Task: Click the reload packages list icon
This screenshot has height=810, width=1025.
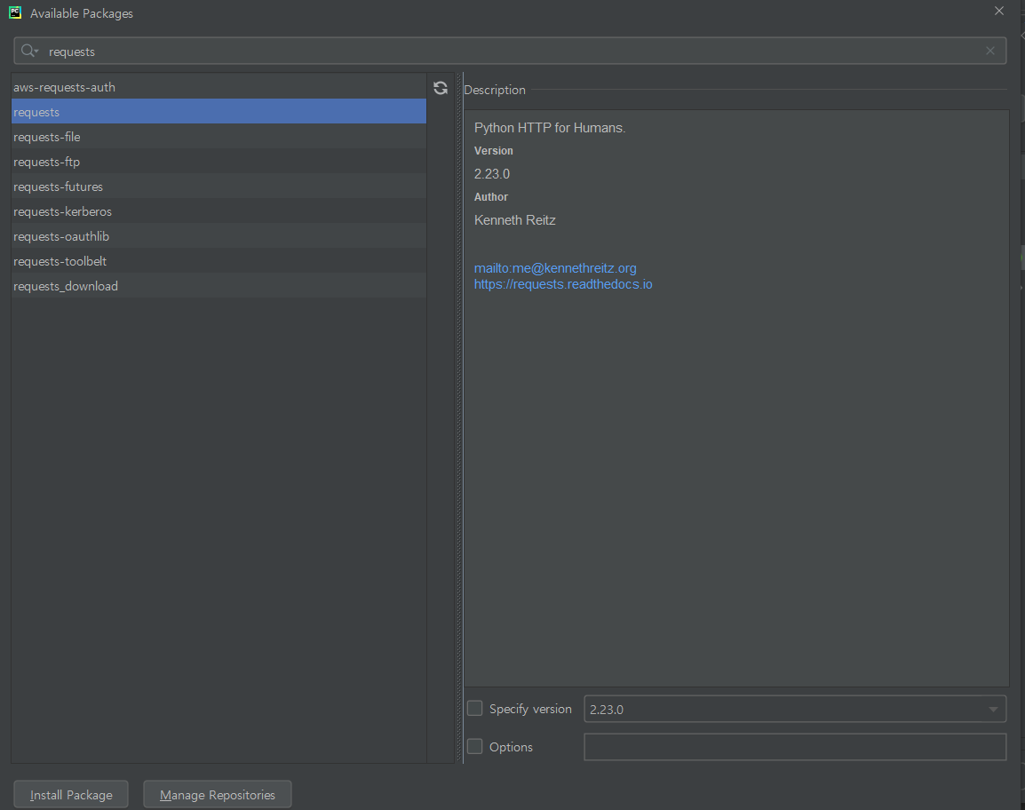Action: [x=441, y=88]
